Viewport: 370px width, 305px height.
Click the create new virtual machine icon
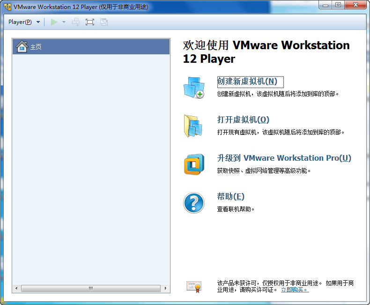(x=194, y=87)
